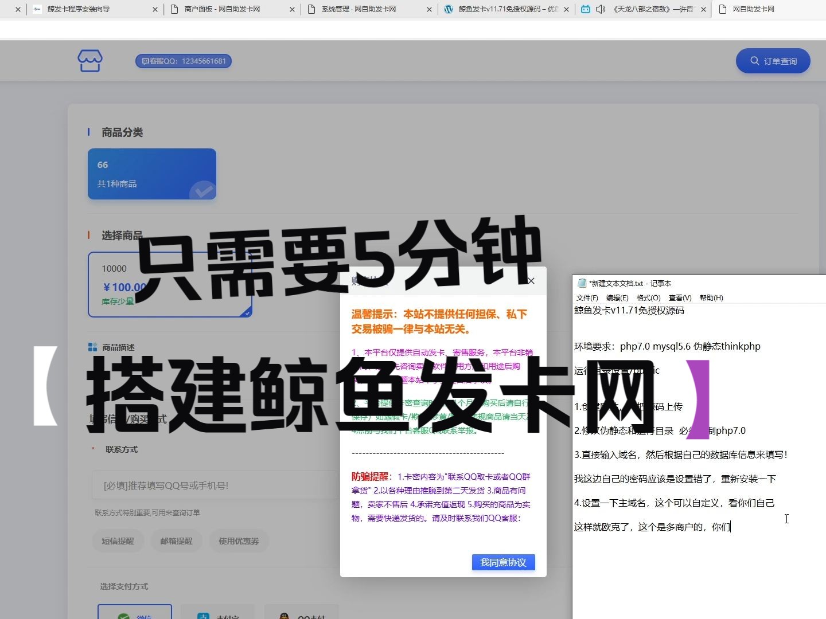Screen dimensions: 826x619
Task: Click Notepad line '3.直接输入域名，然后根据自己的数据库信息来填写!'
Action: tap(681, 455)
